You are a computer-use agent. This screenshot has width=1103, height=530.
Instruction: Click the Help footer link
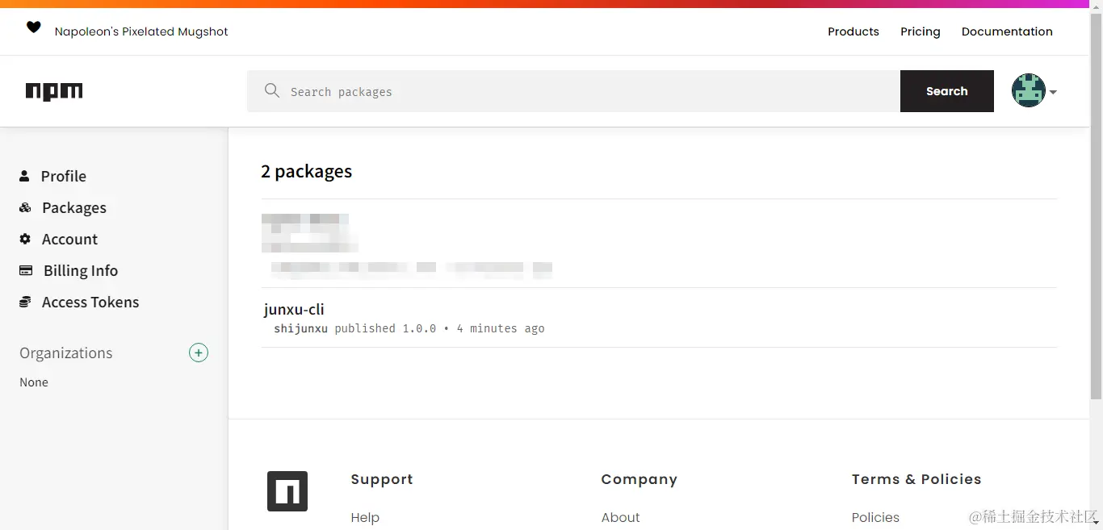pyautogui.click(x=365, y=517)
